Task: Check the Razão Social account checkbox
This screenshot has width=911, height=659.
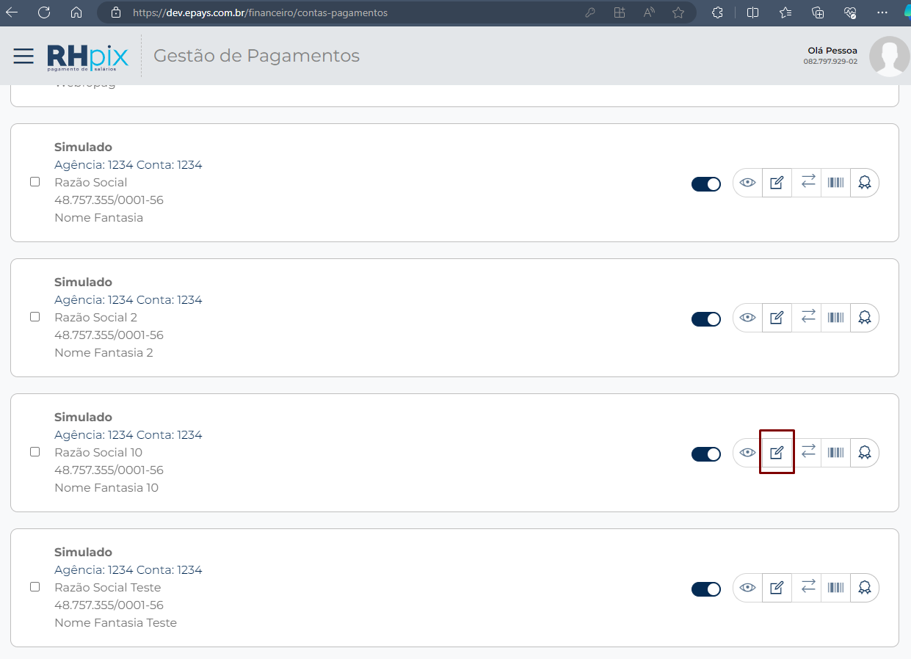Action: (35, 182)
